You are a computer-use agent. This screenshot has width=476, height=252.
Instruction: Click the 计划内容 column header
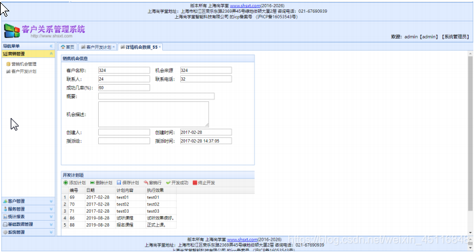(131, 190)
